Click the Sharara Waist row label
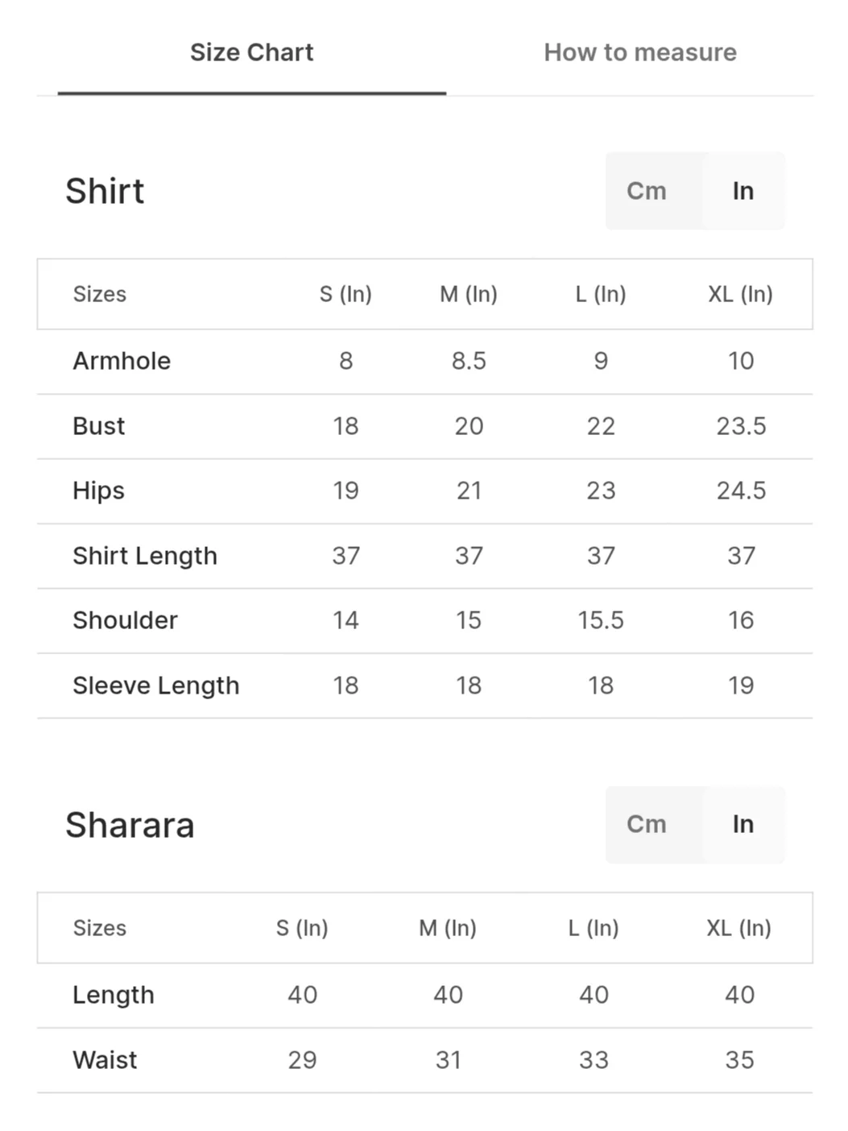This screenshot has height=1131, width=848. pyautogui.click(x=105, y=1060)
